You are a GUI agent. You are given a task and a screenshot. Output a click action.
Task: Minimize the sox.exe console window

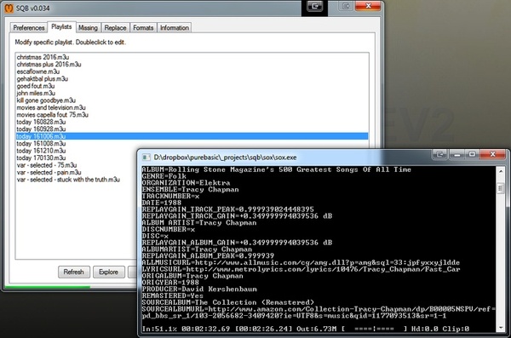[x=456, y=154]
